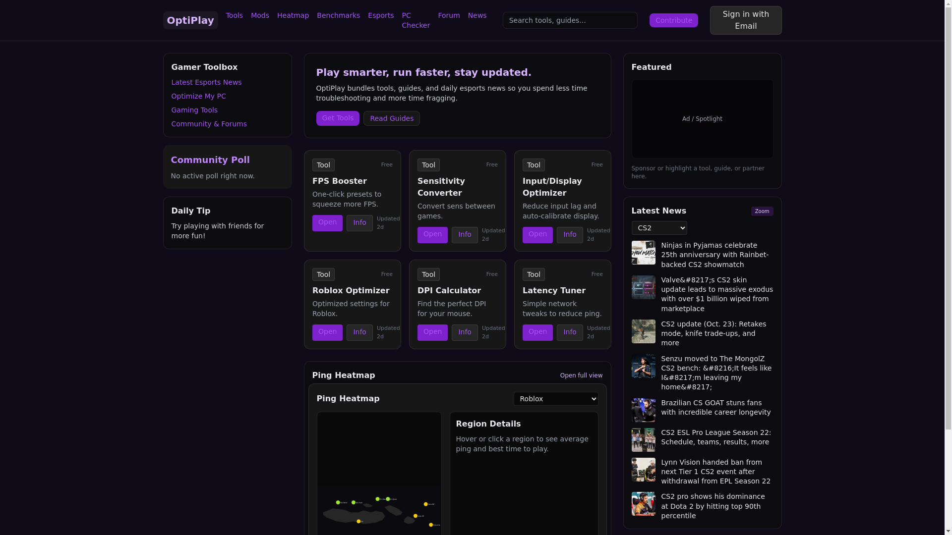The width and height of the screenshot is (952, 535).
Task: Read Brazilian CS GOAT stuns fans headline
Action: pyautogui.click(x=715, y=407)
